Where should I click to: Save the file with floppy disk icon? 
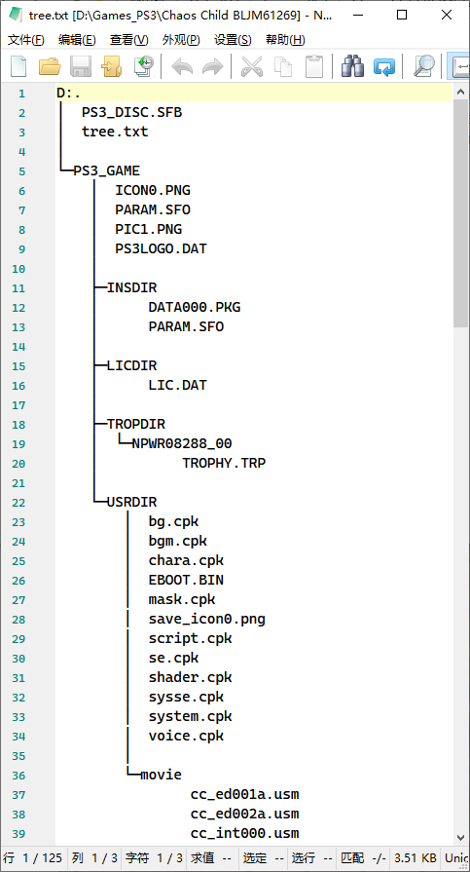tap(81, 66)
